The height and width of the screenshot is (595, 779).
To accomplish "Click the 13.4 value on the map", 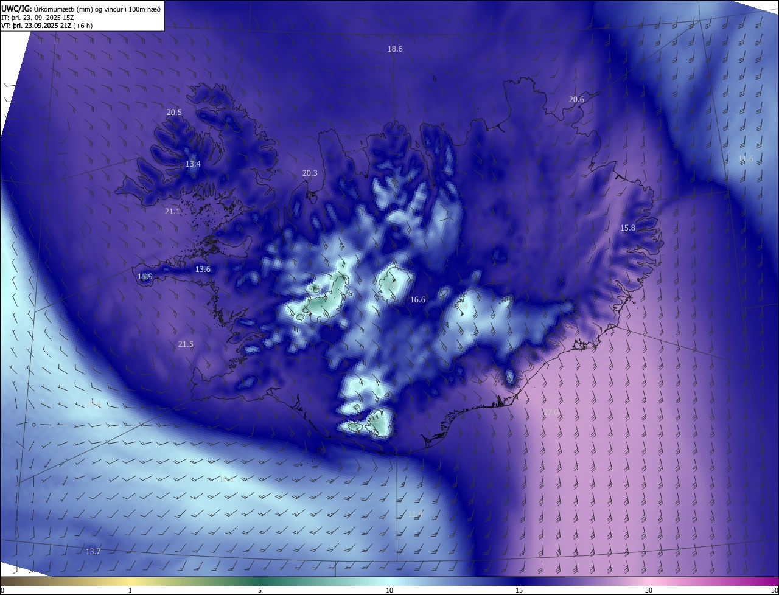I will pos(193,164).
